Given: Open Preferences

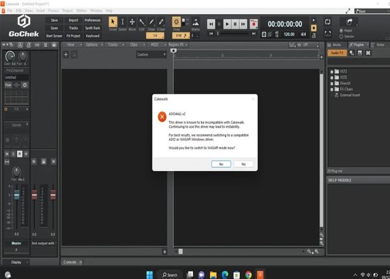Looking at the screenshot, I should pos(92,20).
